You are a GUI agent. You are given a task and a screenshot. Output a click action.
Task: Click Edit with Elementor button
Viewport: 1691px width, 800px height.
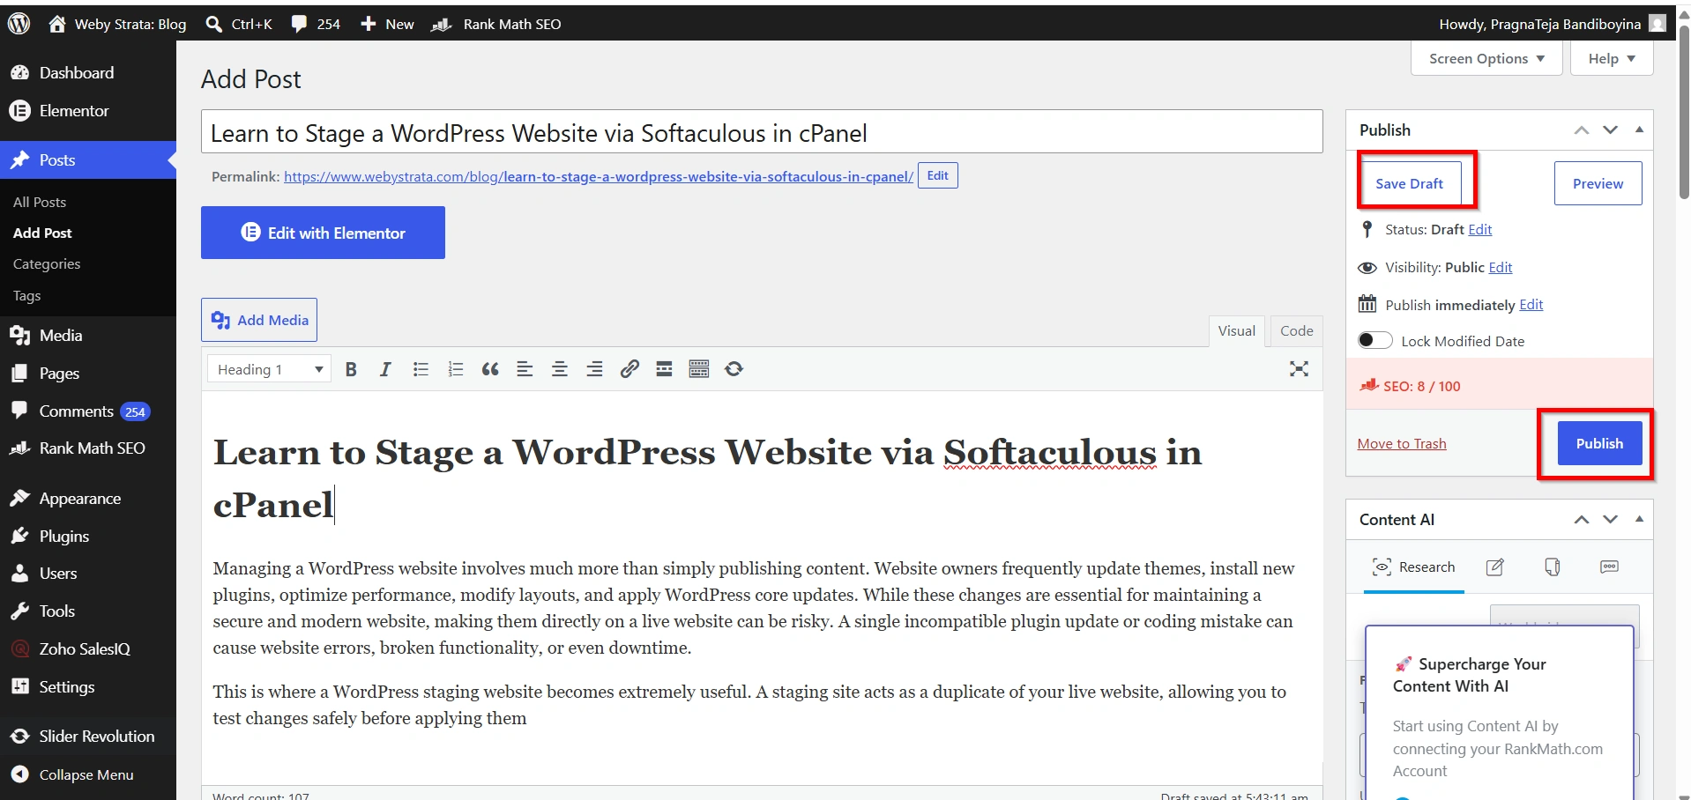coord(323,233)
